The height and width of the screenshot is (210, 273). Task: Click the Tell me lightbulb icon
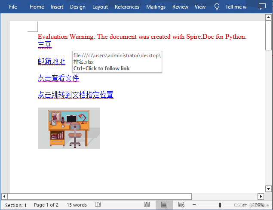[x=217, y=7]
